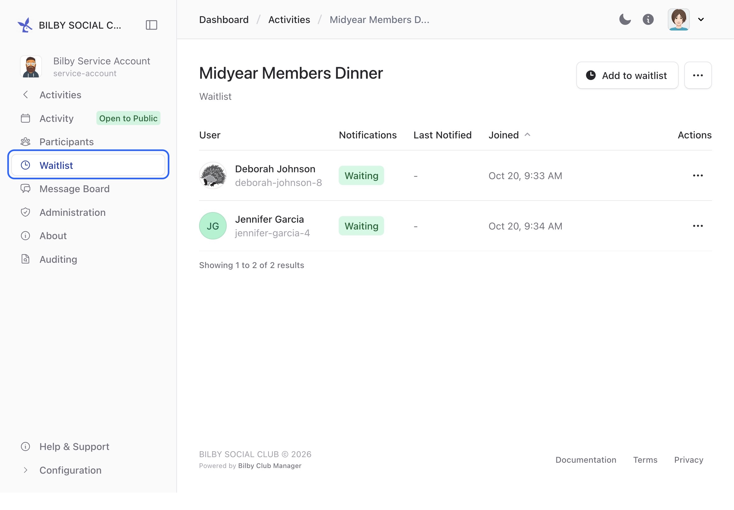Open the Privacy footer link
734x510 pixels.
pos(689,460)
